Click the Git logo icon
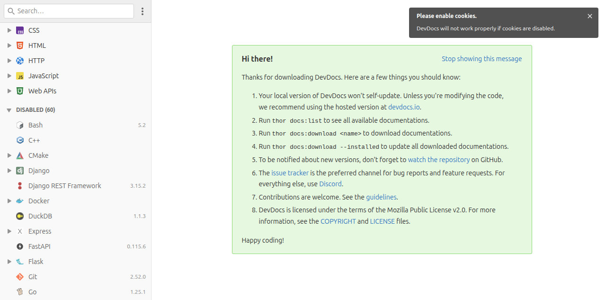The height and width of the screenshot is (300, 606). click(x=20, y=277)
